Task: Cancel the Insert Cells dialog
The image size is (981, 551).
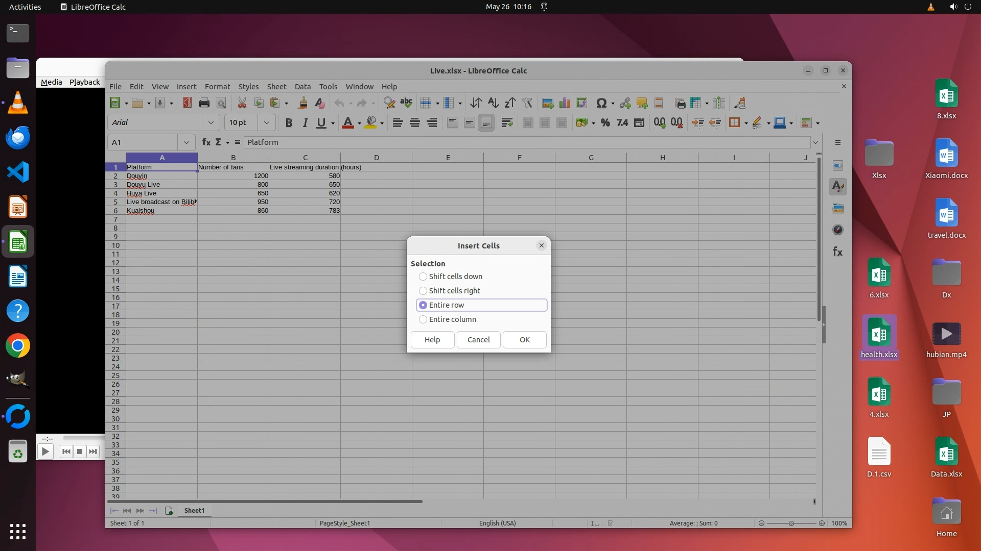Action: (x=478, y=340)
